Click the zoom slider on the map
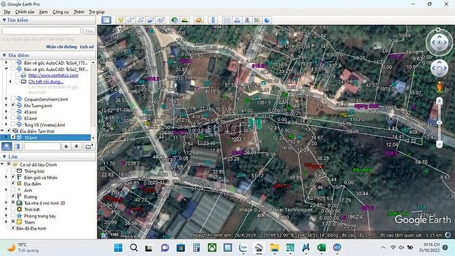Screen dimensions: 455x256 point(439,122)
